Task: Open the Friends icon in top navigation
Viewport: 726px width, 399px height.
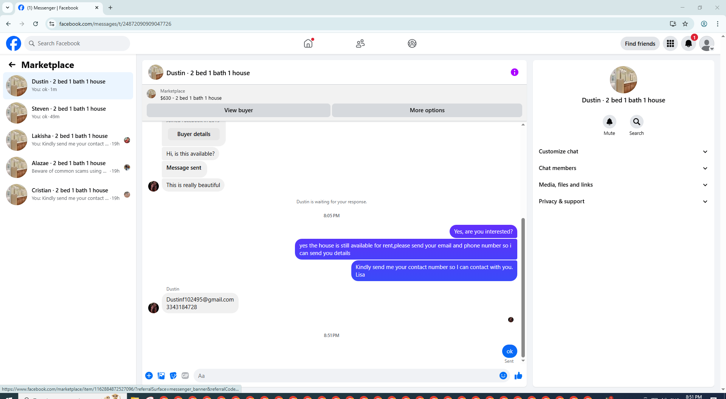Action: pyautogui.click(x=360, y=43)
